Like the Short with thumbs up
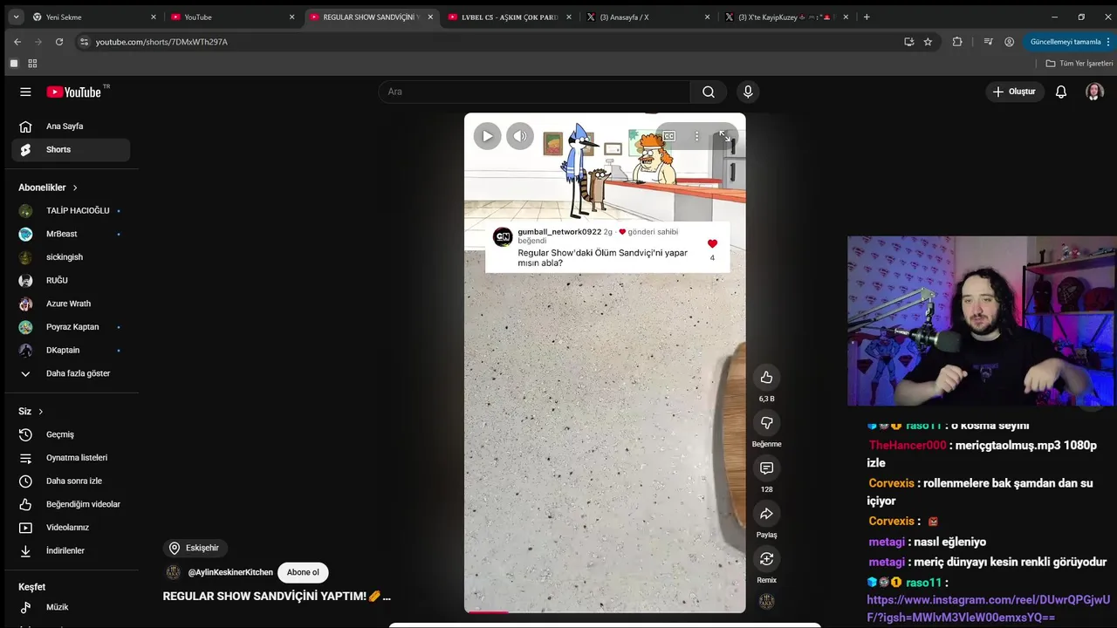 (x=766, y=377)
